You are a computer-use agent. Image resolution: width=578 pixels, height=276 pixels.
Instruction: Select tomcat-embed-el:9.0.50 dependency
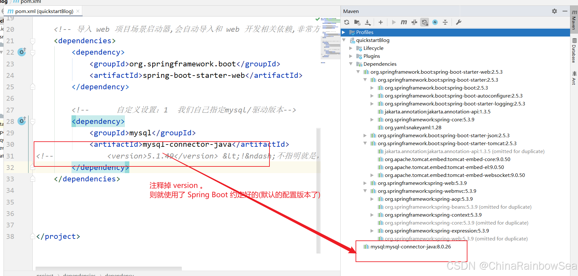click(444, 167)
